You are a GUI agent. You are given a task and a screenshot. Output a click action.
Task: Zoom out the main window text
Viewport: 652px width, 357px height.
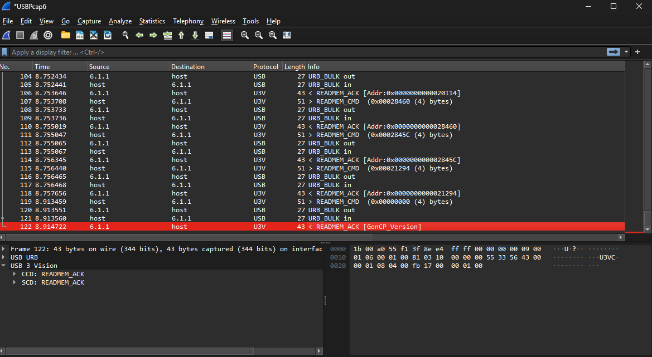(259, 35)
